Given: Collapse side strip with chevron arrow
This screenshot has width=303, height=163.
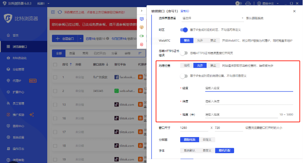Looking at the screenshot, I should (x=142, y=11).
